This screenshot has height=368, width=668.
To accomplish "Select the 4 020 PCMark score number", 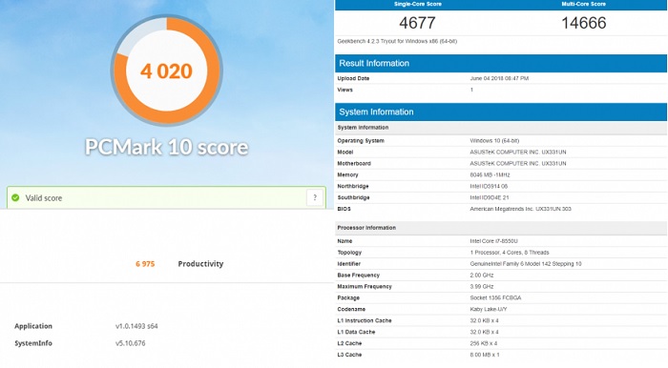I will [167, 72].
